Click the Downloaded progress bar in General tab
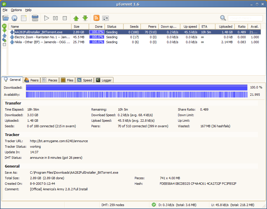267x209 pixels. 137,88
